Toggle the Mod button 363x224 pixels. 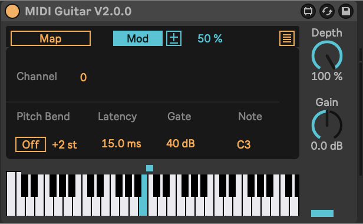tap(138, 38)
